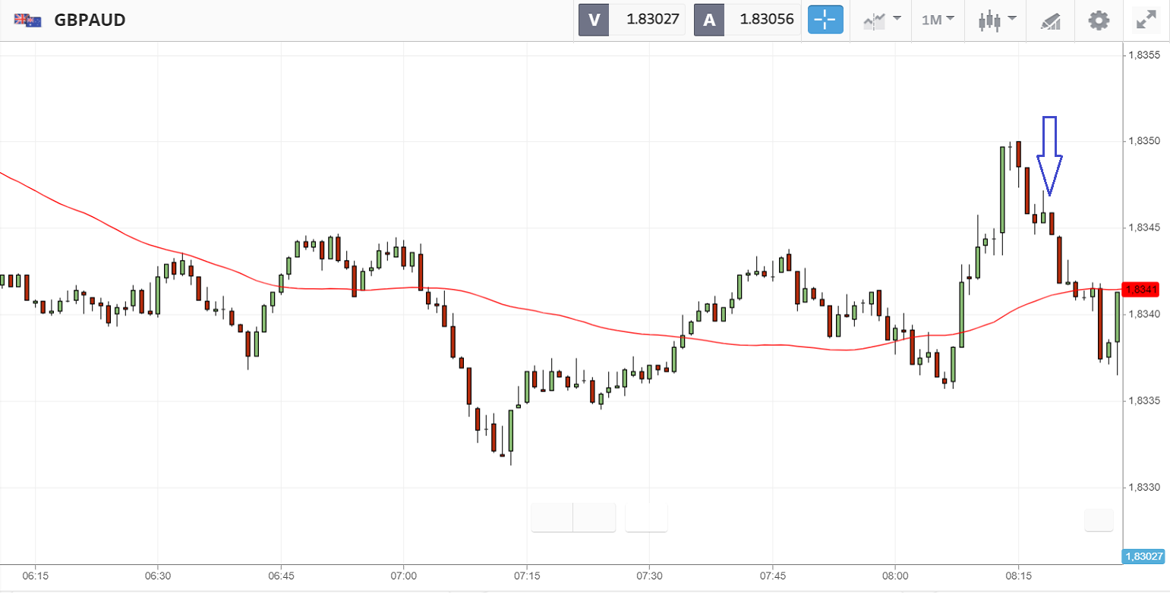Toggle the blue crosshair cursor button

tap(825, 20)
